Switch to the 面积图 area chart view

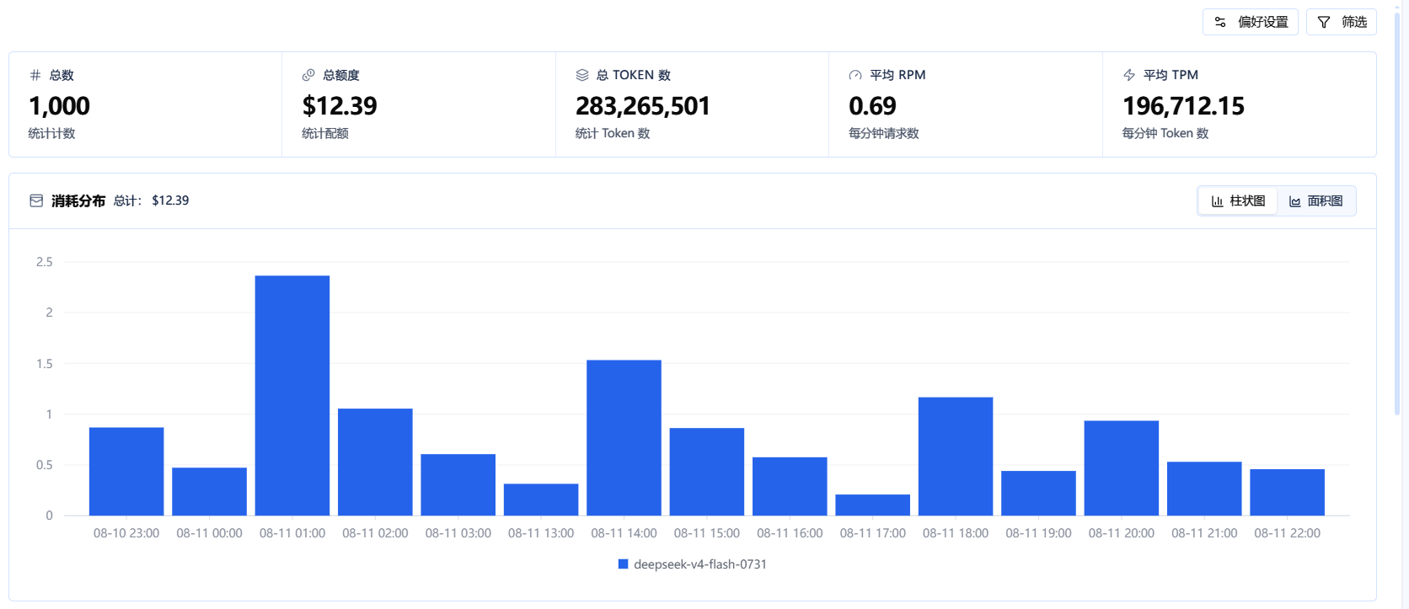[1315, 201]
